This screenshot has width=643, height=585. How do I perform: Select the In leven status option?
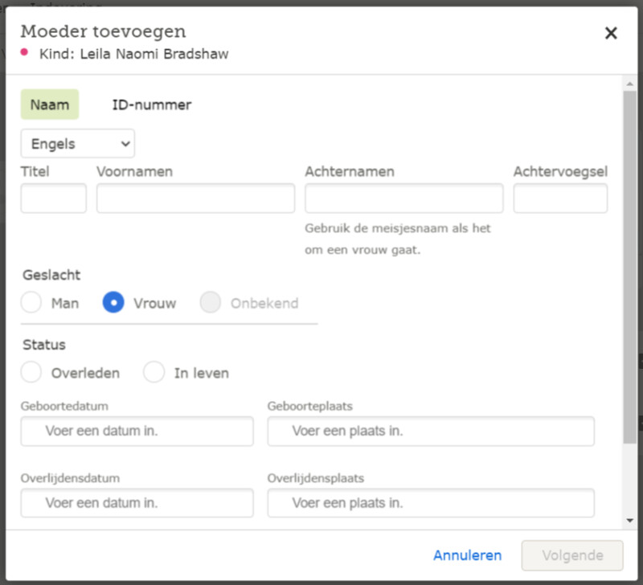coord(154,372)
